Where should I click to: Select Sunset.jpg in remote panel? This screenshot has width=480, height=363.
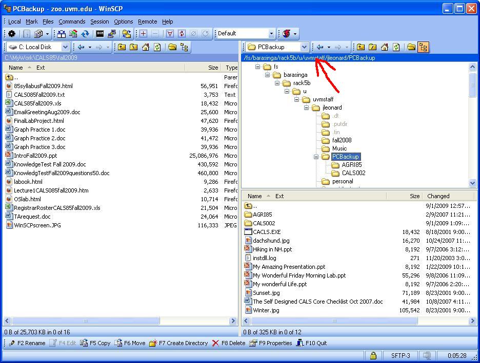point(266,293)
